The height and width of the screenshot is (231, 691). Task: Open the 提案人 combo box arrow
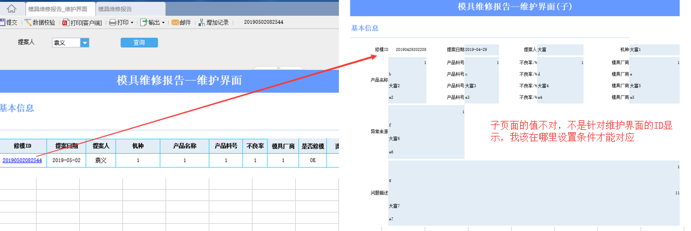[x=85, y=42]
